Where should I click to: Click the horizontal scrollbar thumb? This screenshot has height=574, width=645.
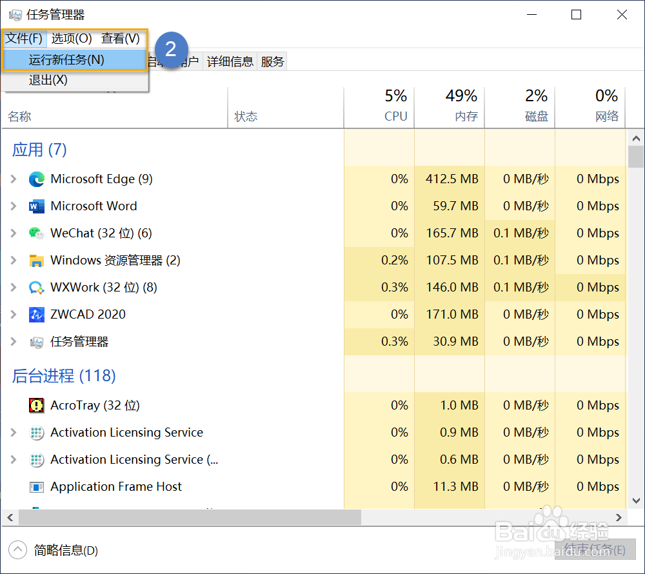pos(190,517)
